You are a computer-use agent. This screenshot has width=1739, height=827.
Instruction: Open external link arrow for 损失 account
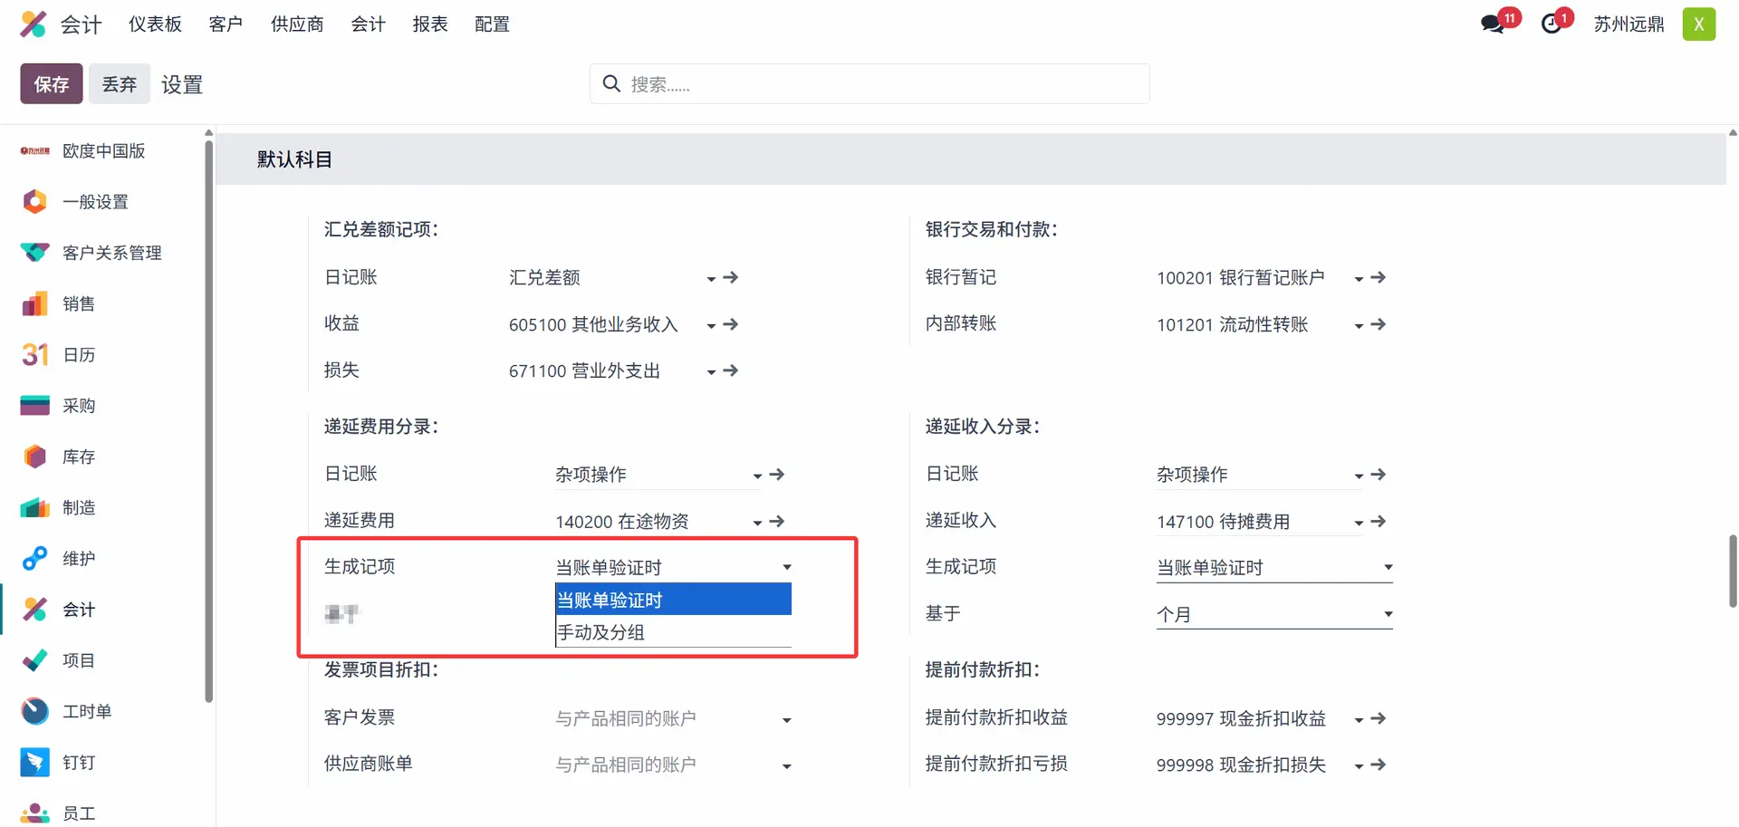point(731,370)
